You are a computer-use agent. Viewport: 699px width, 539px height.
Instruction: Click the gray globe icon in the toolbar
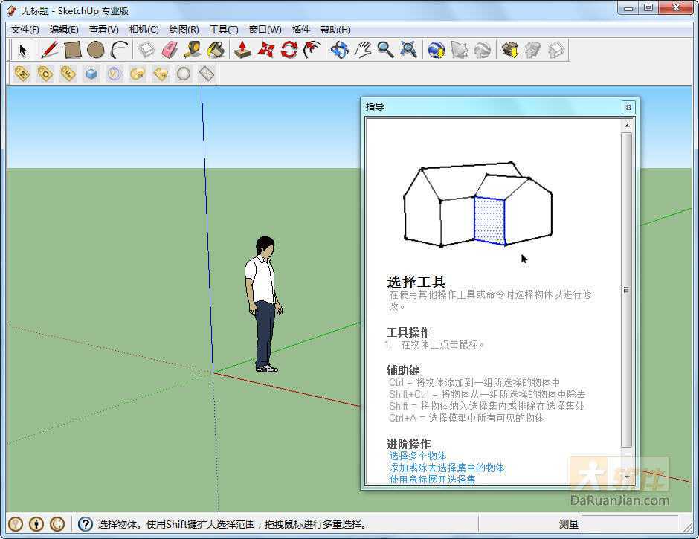[x=483, y=50]
